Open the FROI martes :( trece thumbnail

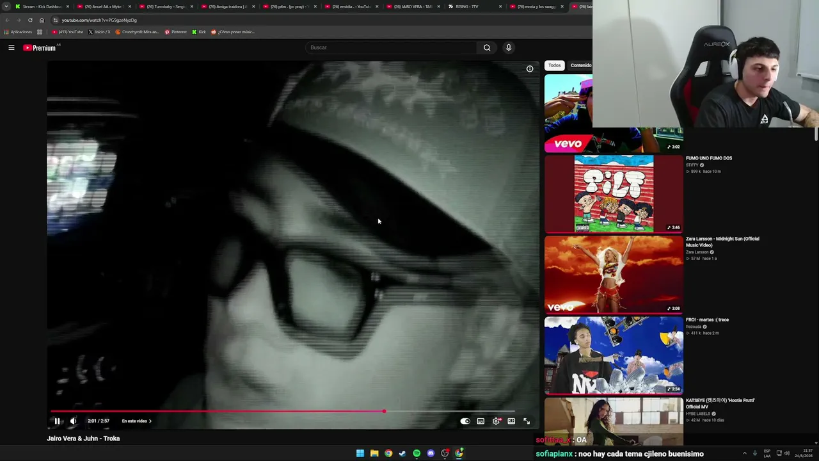tap(614, 355)
